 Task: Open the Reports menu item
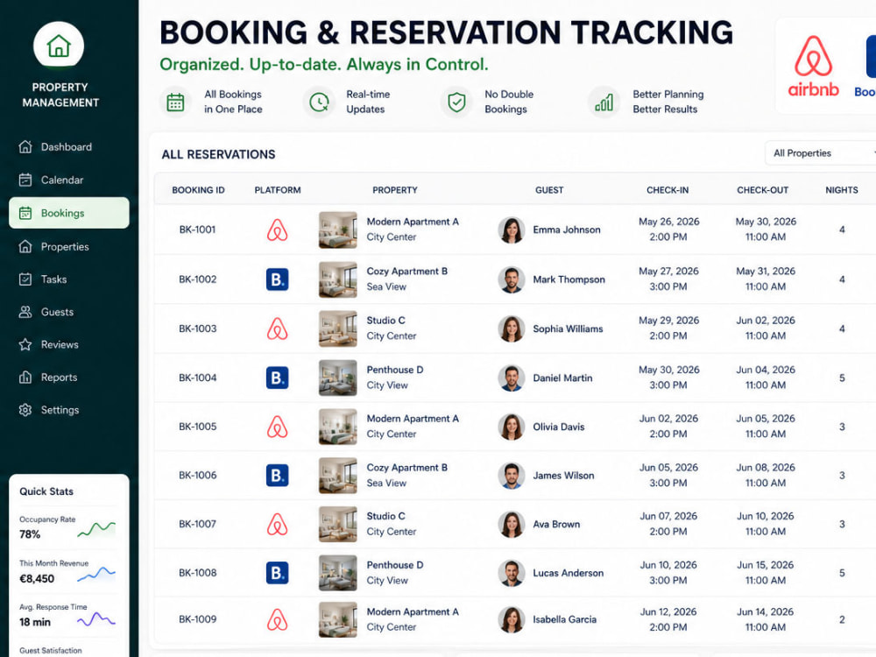(68, 377)
